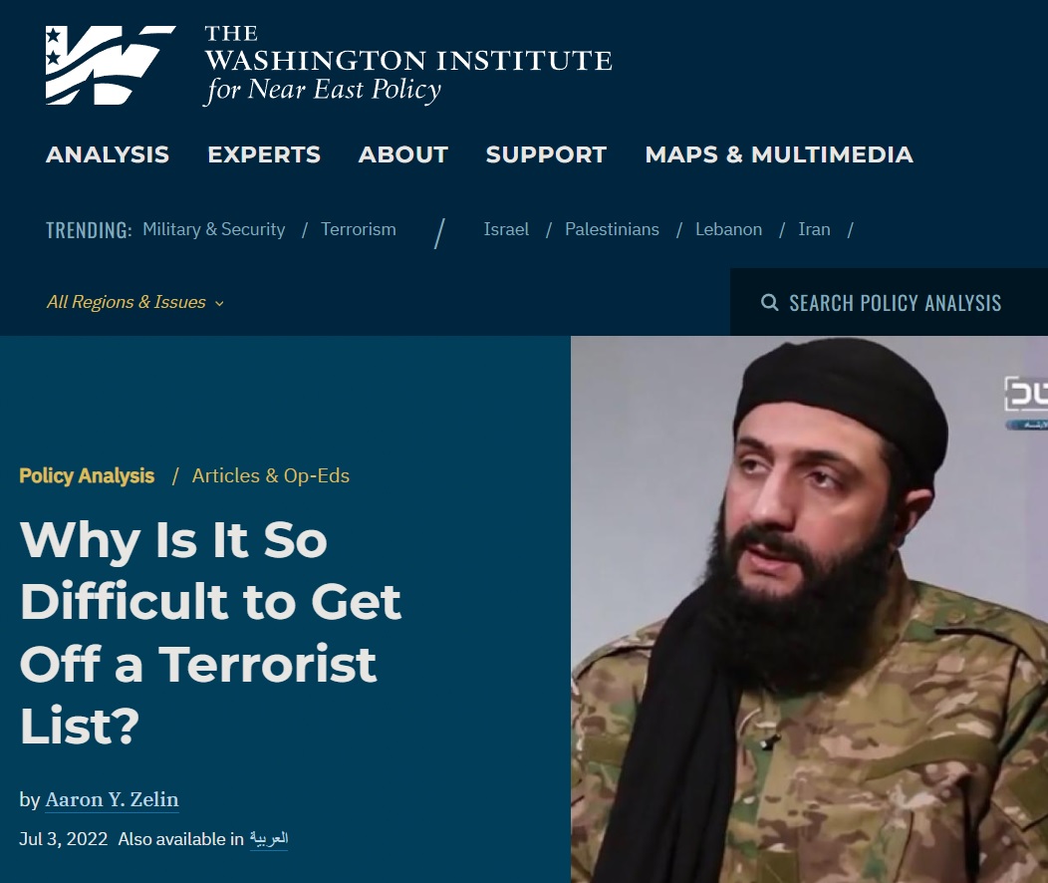Select the Iran trending topic
Image resolution: width=1048 pixels, height=883 pixels.
pyautogui.click(x=814, y=229)
